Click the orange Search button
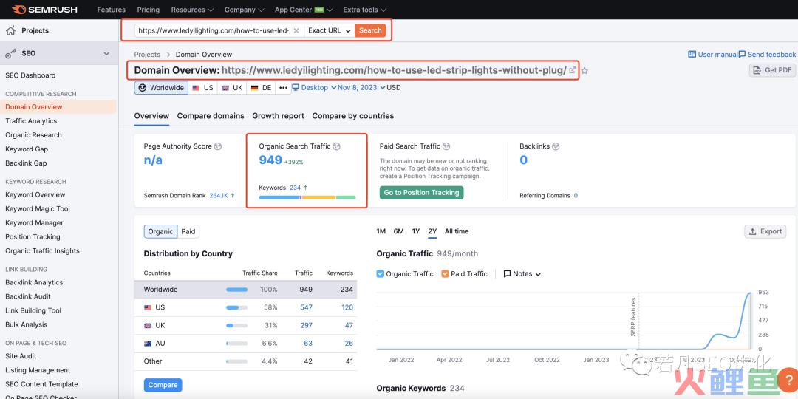 tap(370, 30)
